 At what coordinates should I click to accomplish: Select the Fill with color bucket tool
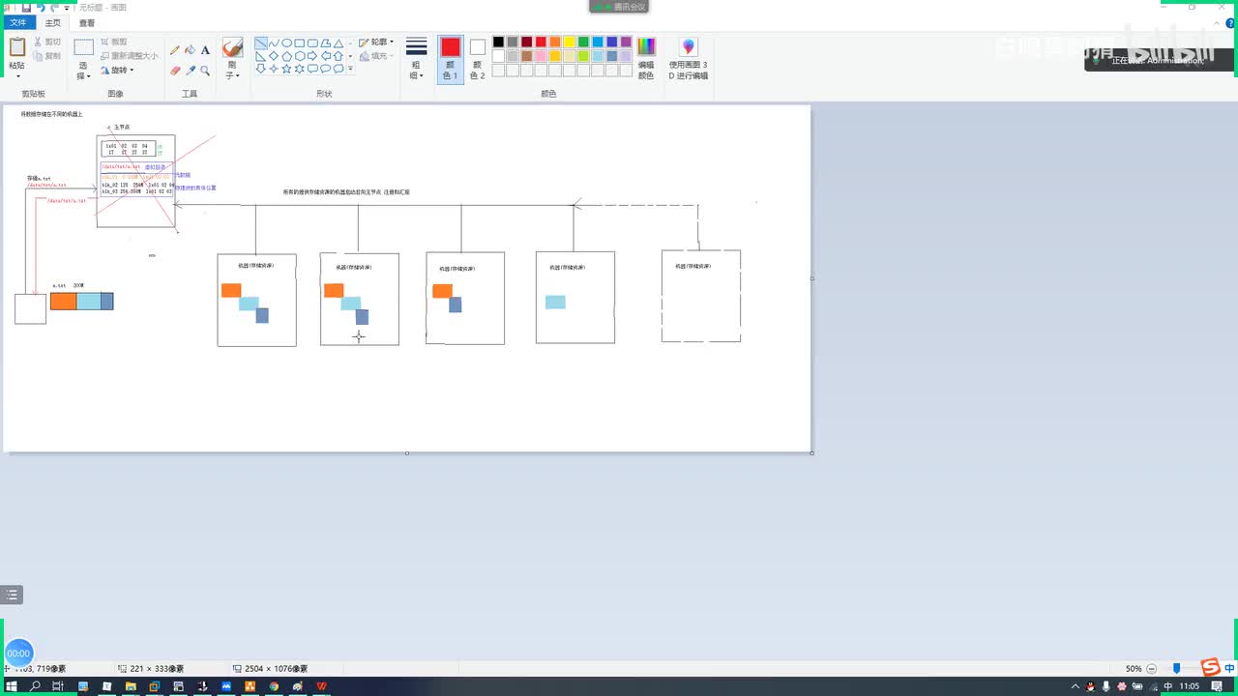pos(190,49)
